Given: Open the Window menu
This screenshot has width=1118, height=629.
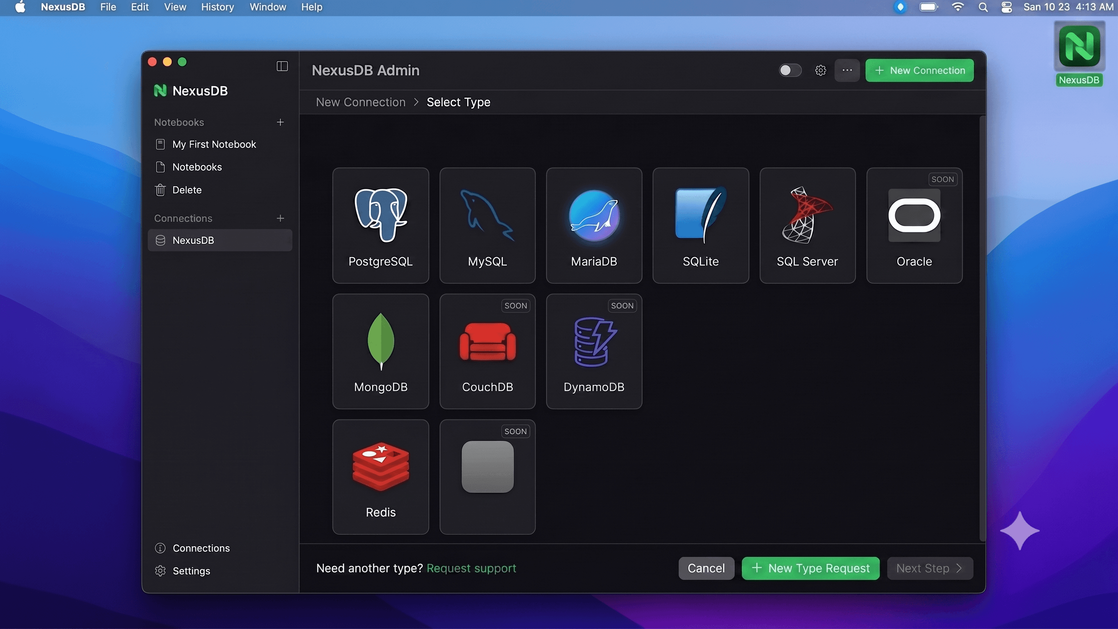Looking at the screenshot, I should pyautogui.click(x=268, y=7).
